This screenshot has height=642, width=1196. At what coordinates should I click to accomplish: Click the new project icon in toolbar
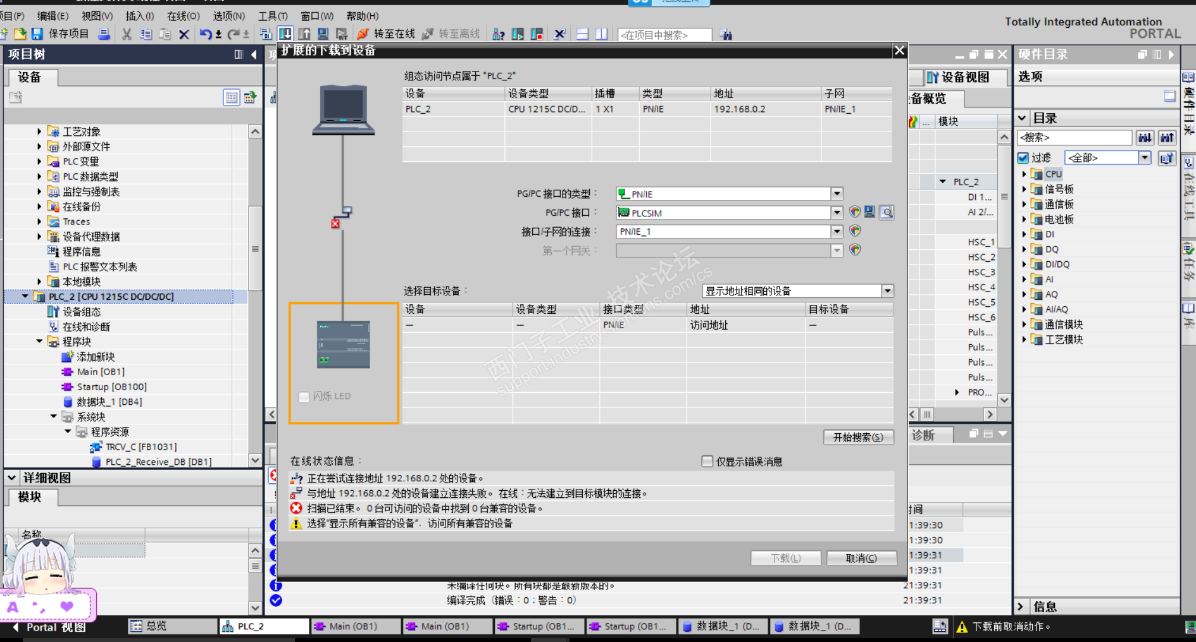(4, 34)
